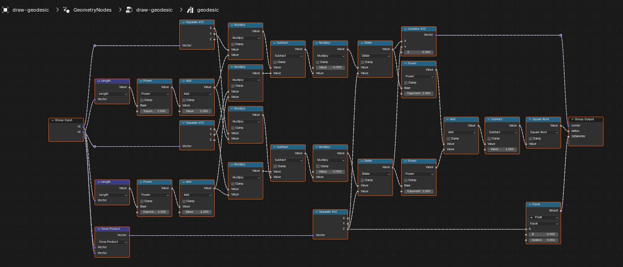Select the Group Output node header

pyautogui.click(x=586, y=119)
